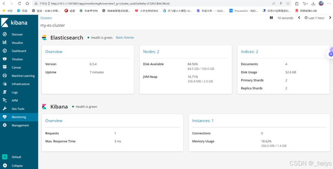Open the Clusters breadcrumb link
333x169 pixels.
[x=46, y=18]
